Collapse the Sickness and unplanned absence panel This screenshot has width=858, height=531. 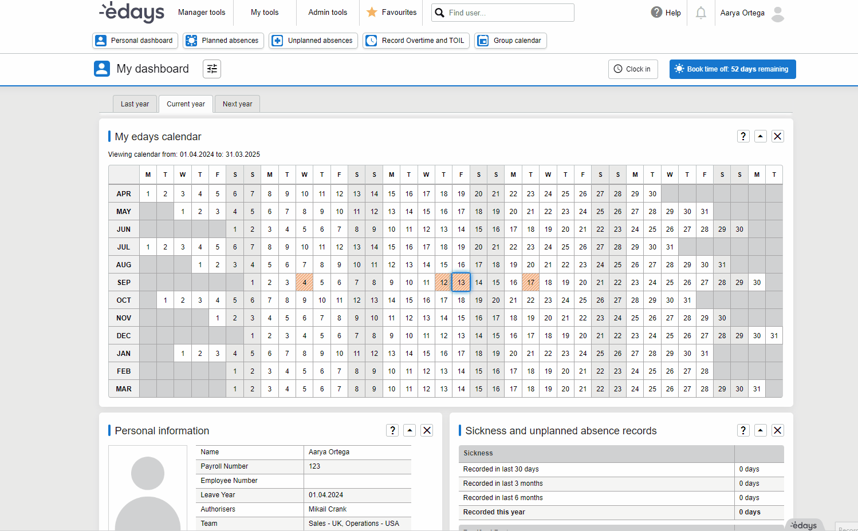[x=761, y=430]
